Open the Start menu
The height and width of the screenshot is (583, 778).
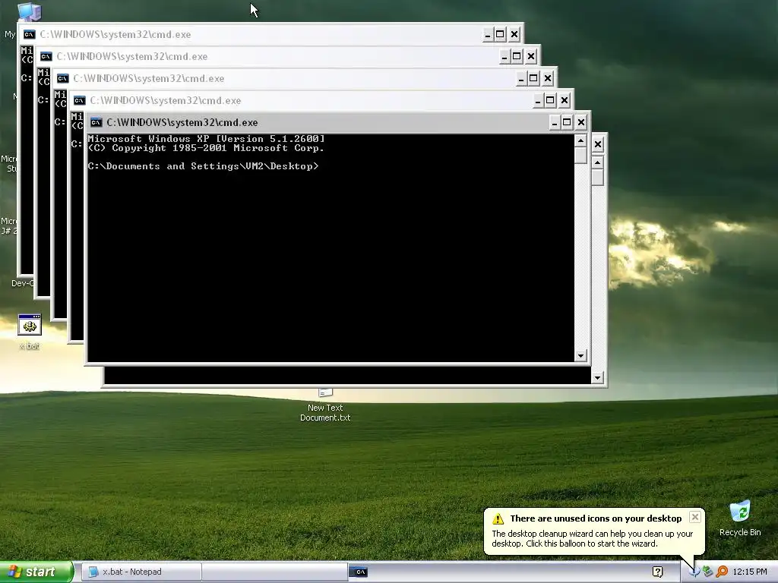(36, 572)
